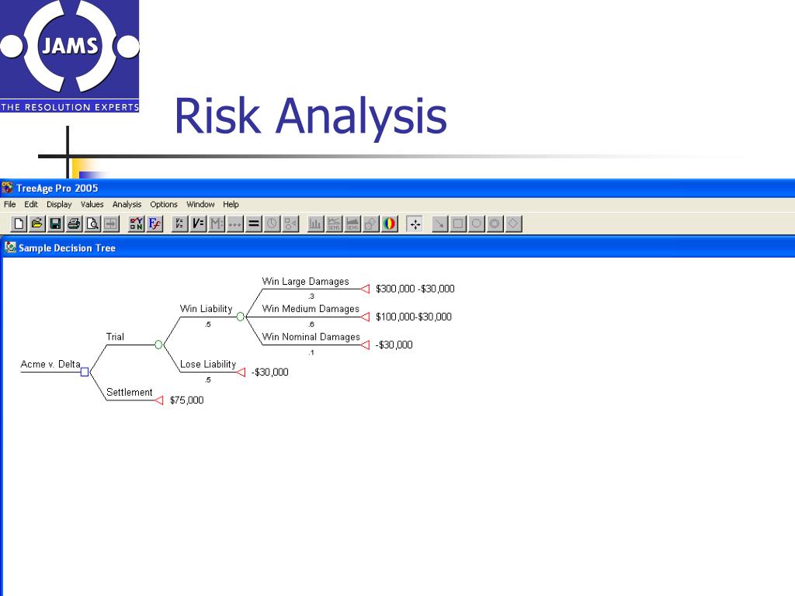Click the Sample Decision Tree window icon
Image resolution: width=795 pixels, height=596 pixels.
point(10,248)
